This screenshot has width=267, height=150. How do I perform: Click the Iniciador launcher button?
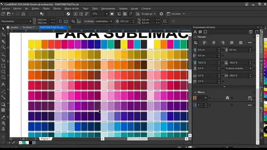176,14
